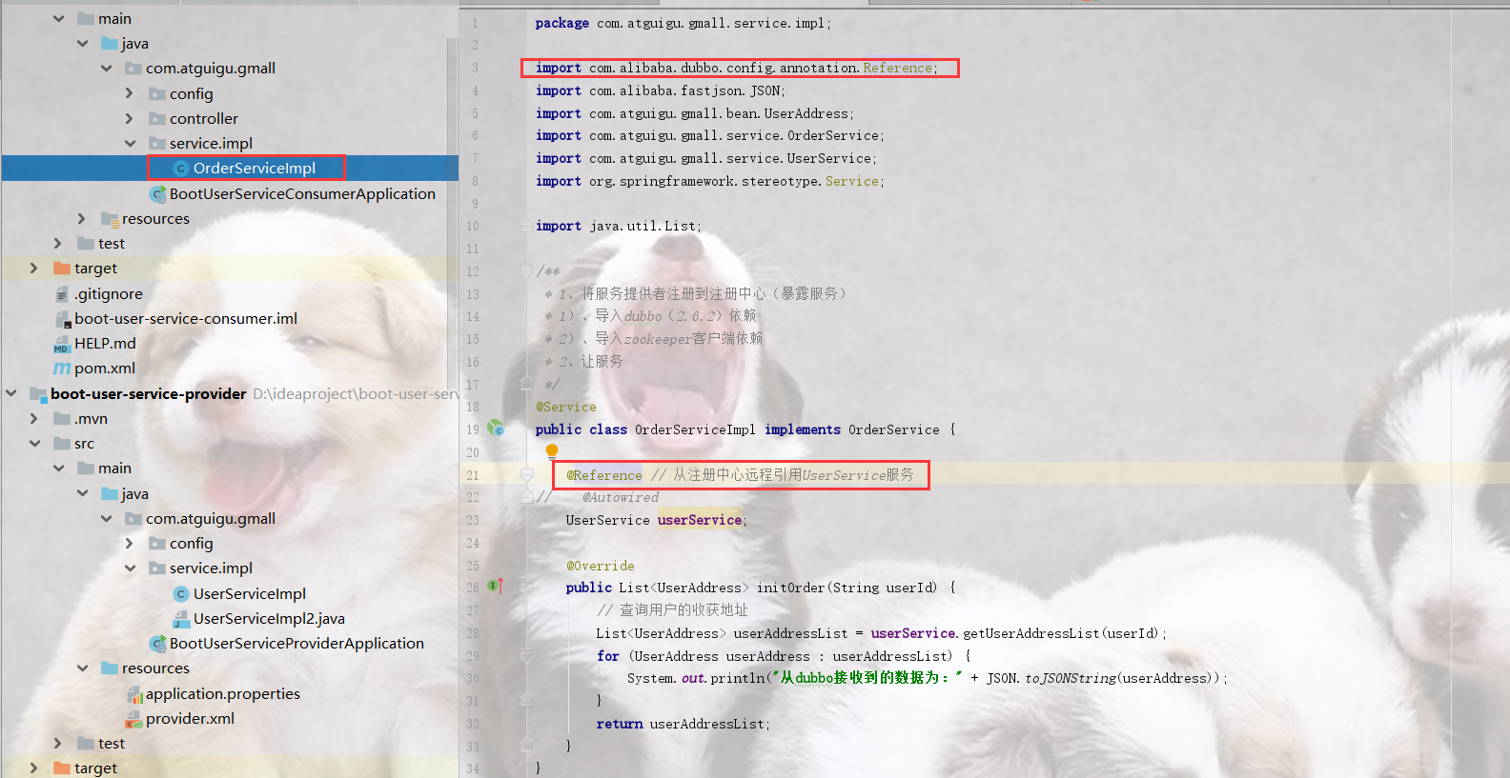
Task: Click the userService field name declaration
Action: [699, 520]
